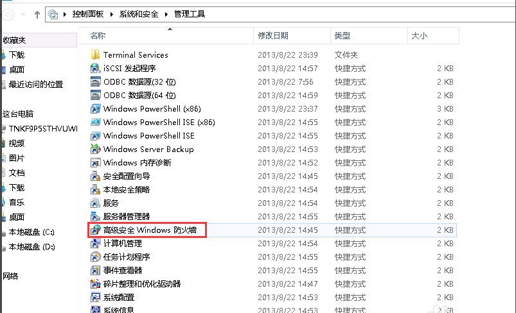
Task: Select 最近访问的位置 in the favorites list
Action: coord(35,85)
